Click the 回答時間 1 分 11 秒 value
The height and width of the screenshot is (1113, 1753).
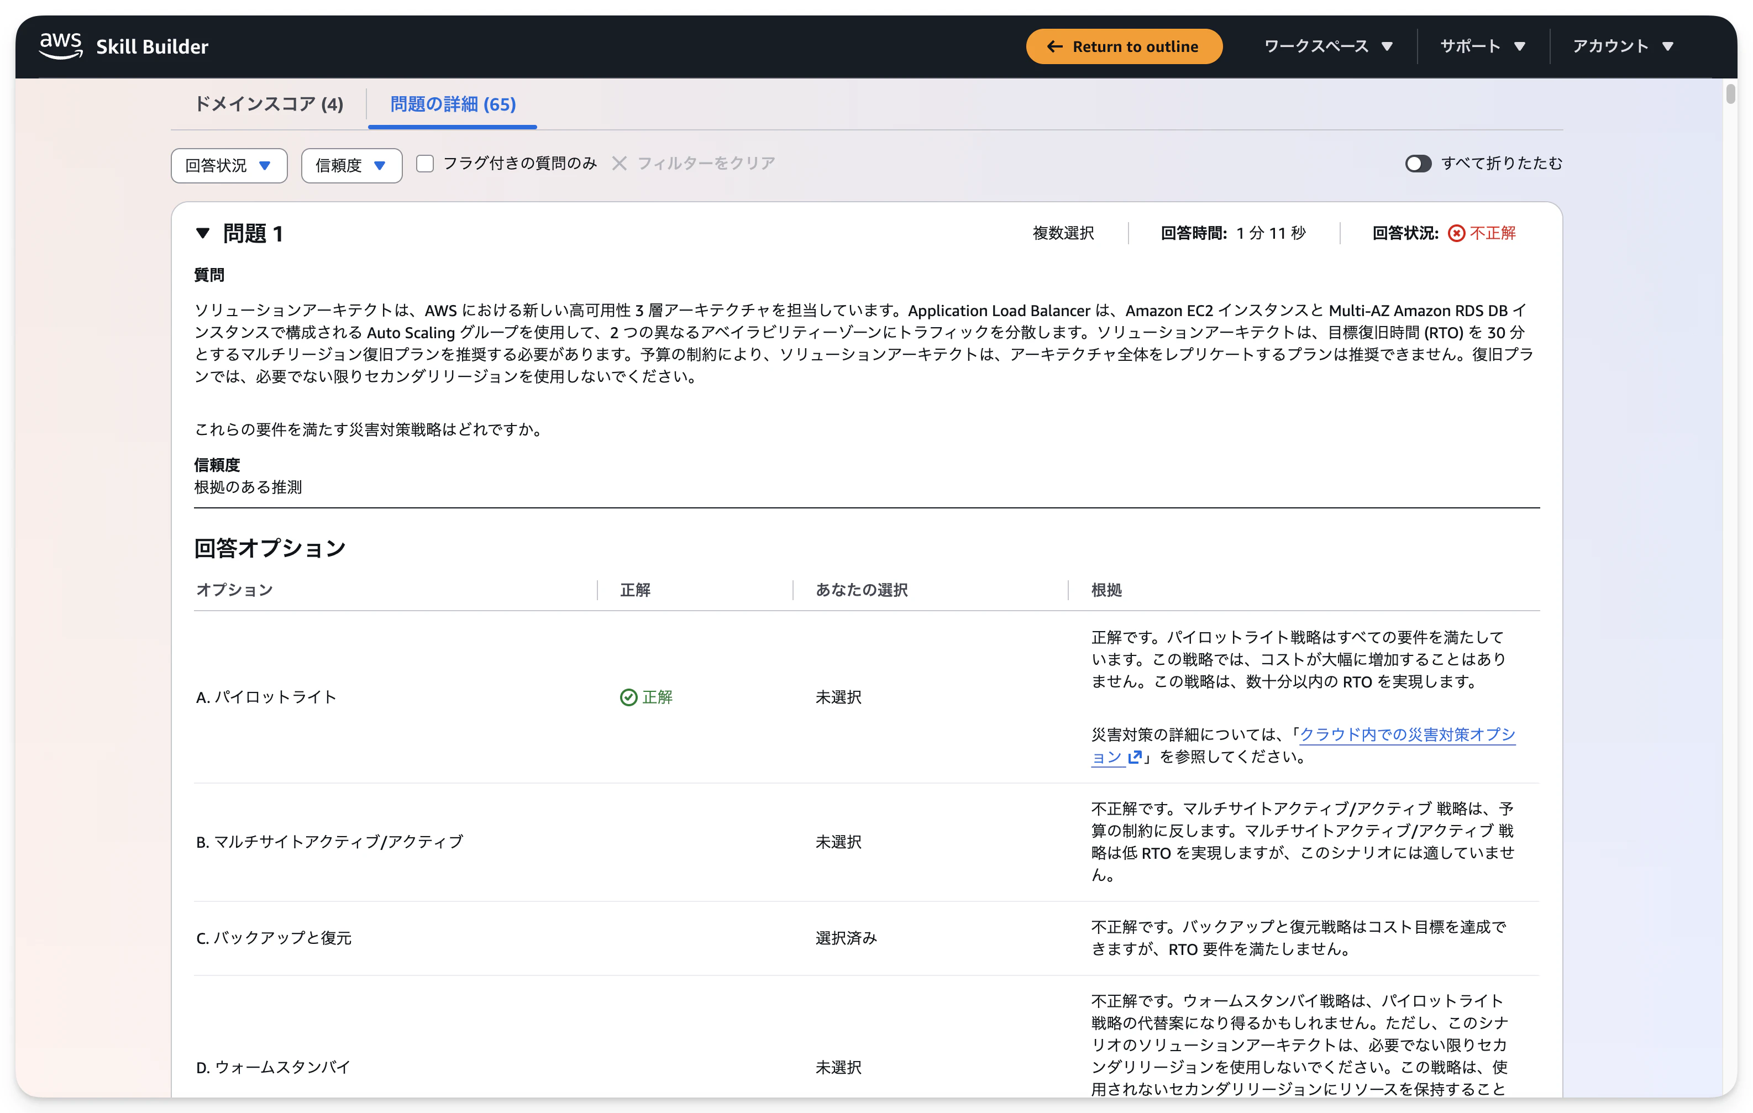pos(1271,233)
